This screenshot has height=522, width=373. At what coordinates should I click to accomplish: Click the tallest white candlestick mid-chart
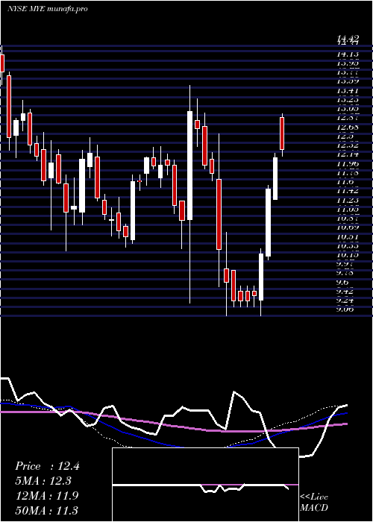tap(189, 166)
